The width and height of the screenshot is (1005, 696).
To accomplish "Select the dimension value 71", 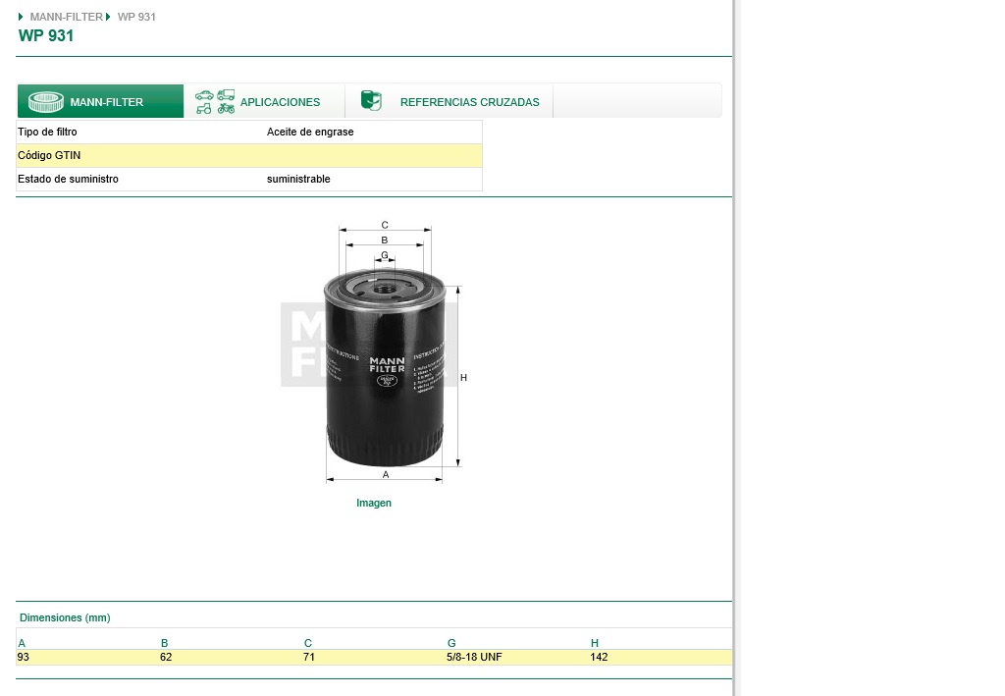I will (x=309, y=657).
